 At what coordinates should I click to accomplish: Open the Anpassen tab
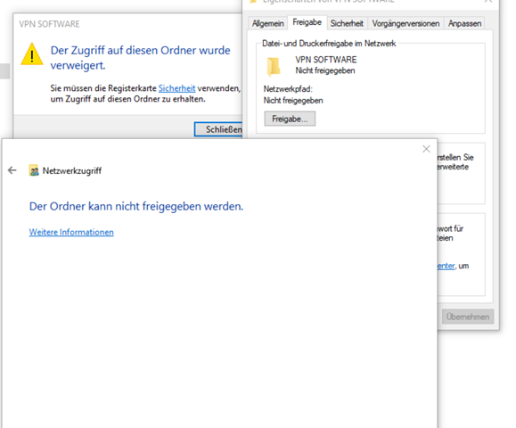tap(464, 23)
